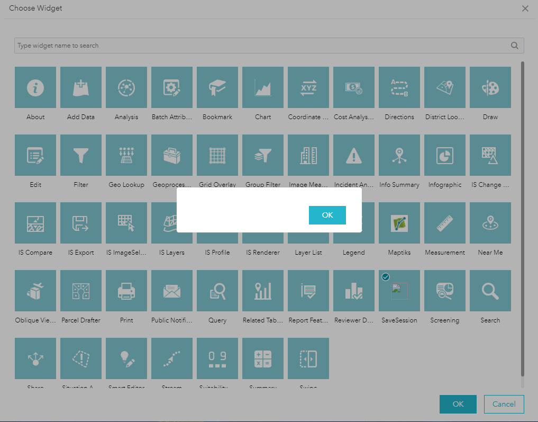Image resolution: width=538 pixels, height=422 pixels.
Task: Open the Layer List widget
Action: (x=308, y=223)
